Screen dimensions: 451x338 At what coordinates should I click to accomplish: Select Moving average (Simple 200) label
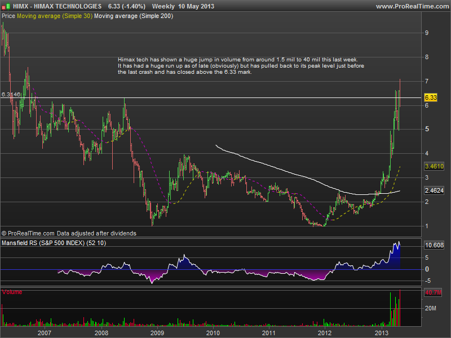(134, 16)
